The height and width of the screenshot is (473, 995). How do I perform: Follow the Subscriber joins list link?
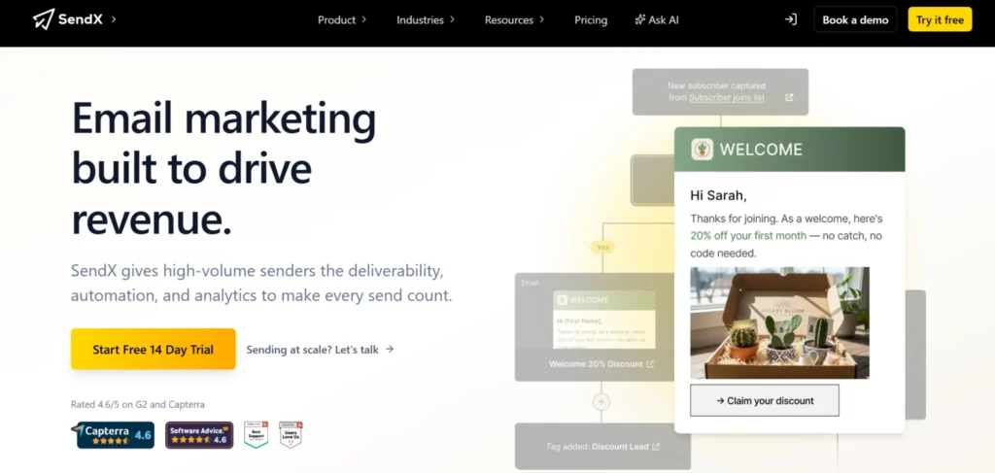point(727,98)
